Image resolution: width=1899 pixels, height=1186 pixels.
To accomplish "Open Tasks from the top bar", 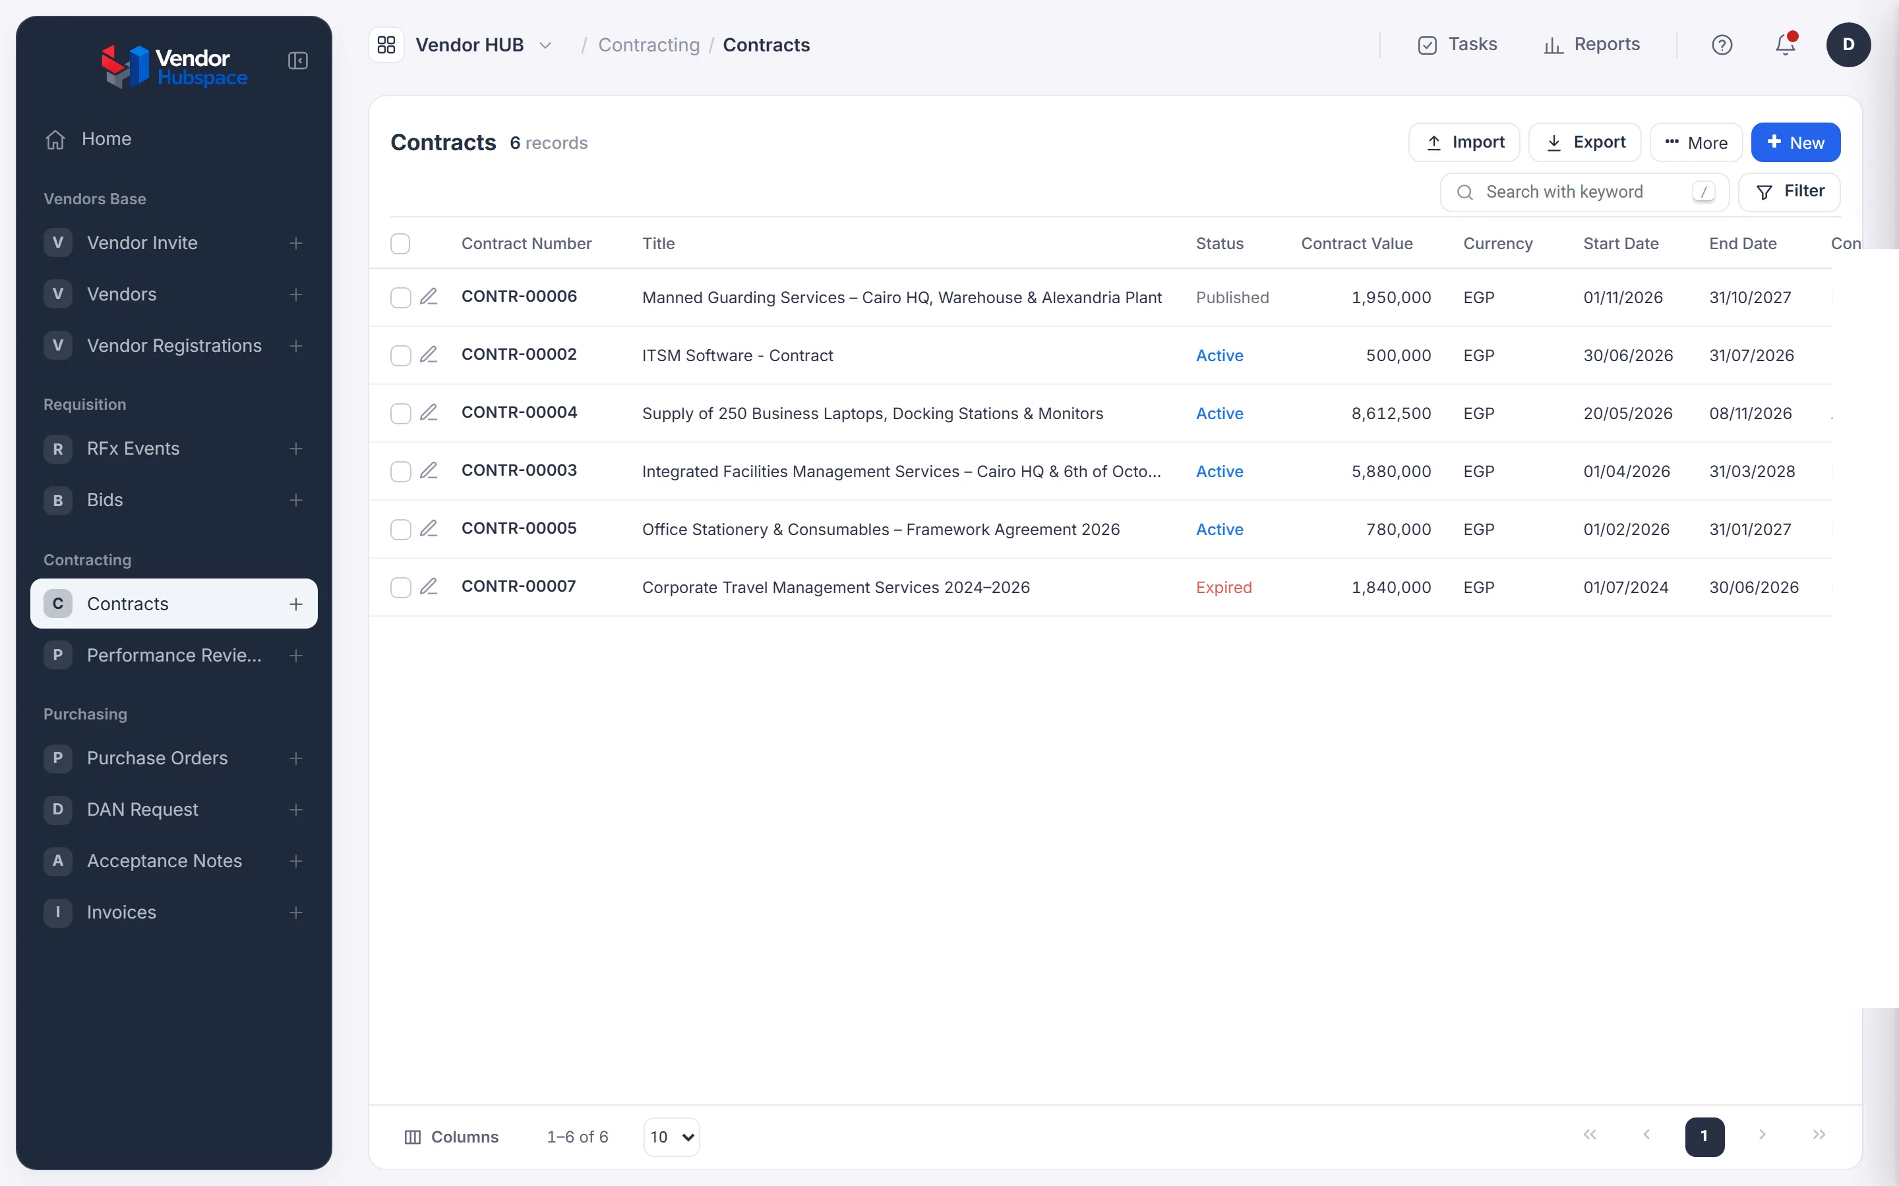I will point(1457,45).
